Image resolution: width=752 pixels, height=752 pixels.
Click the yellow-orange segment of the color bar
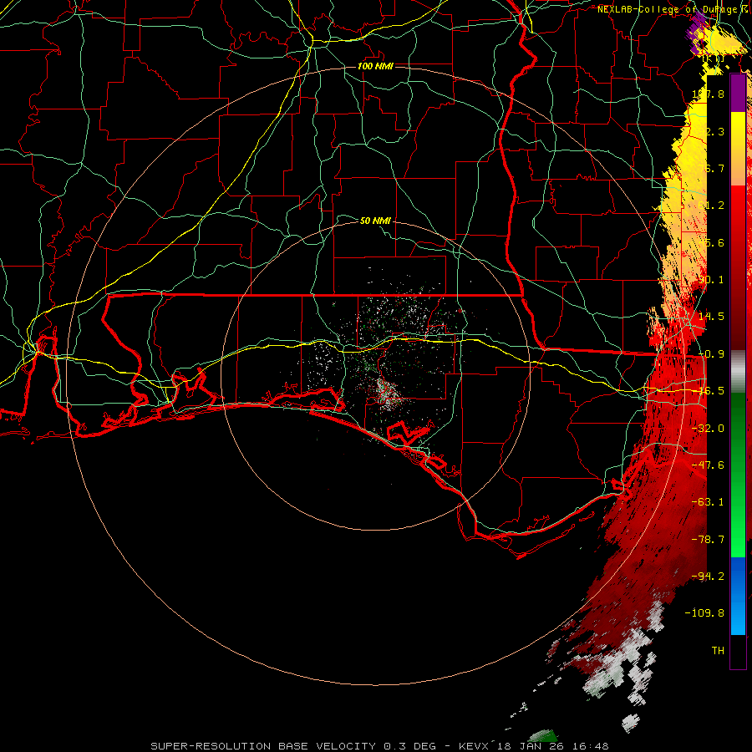pos(738,149)
